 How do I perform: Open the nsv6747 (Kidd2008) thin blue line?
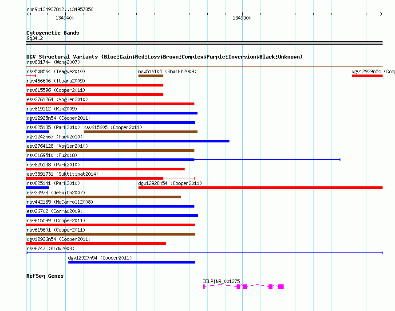pos(205,252)
